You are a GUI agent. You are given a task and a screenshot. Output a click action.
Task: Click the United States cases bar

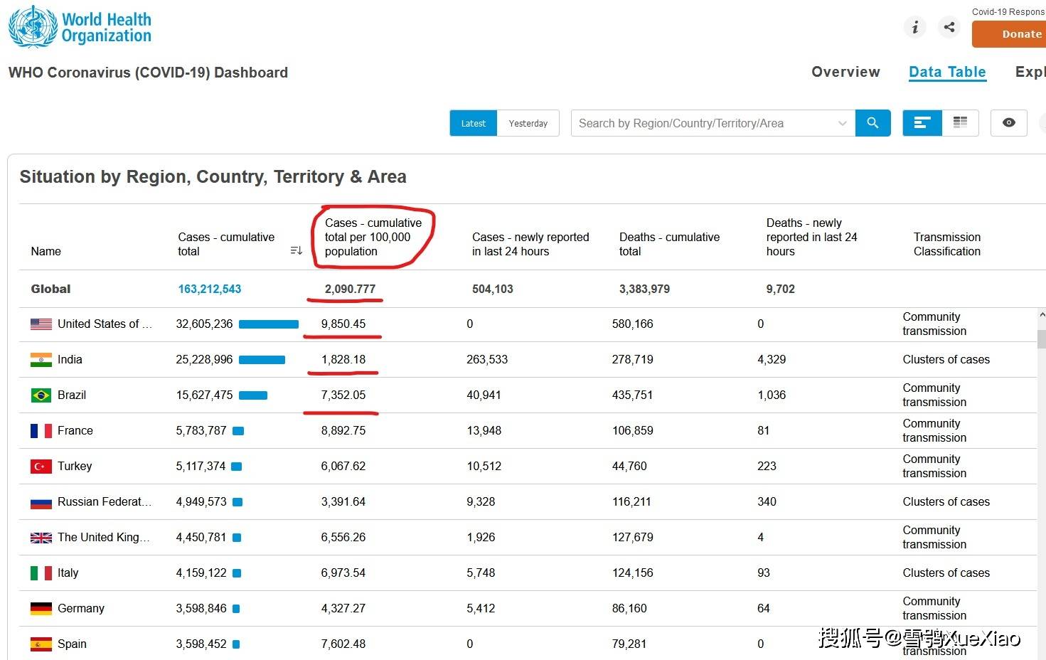269,324
